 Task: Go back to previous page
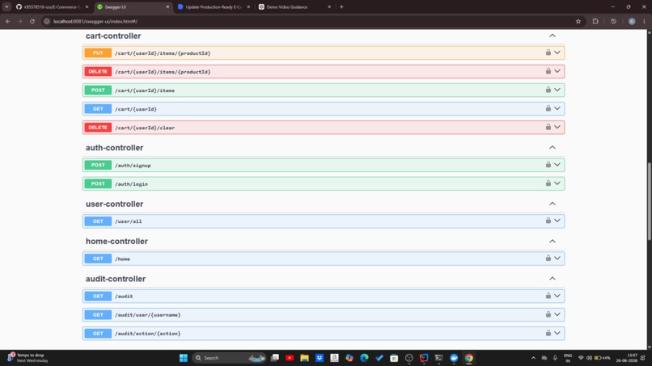click(8, 21)
